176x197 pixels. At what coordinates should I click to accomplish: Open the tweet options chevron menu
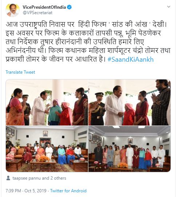pyautogui.click(x=169, y=7)
